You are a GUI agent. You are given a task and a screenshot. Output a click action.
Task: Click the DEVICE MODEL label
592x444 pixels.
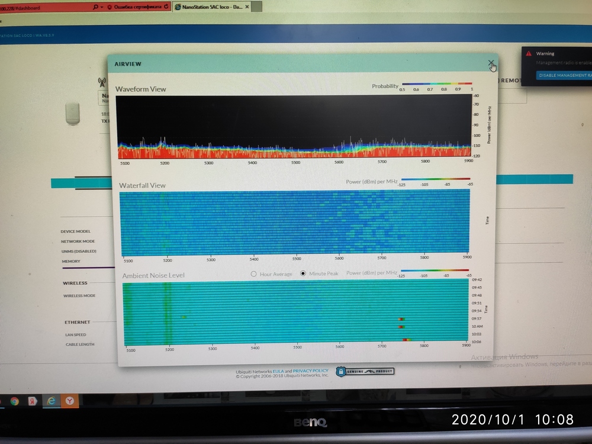76,231
